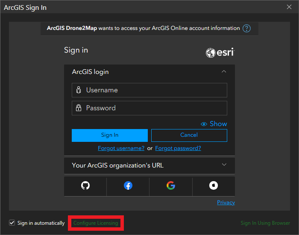This screenshot has height=235, width=299.
Task: Click the Esri logo
Action: 220,53
